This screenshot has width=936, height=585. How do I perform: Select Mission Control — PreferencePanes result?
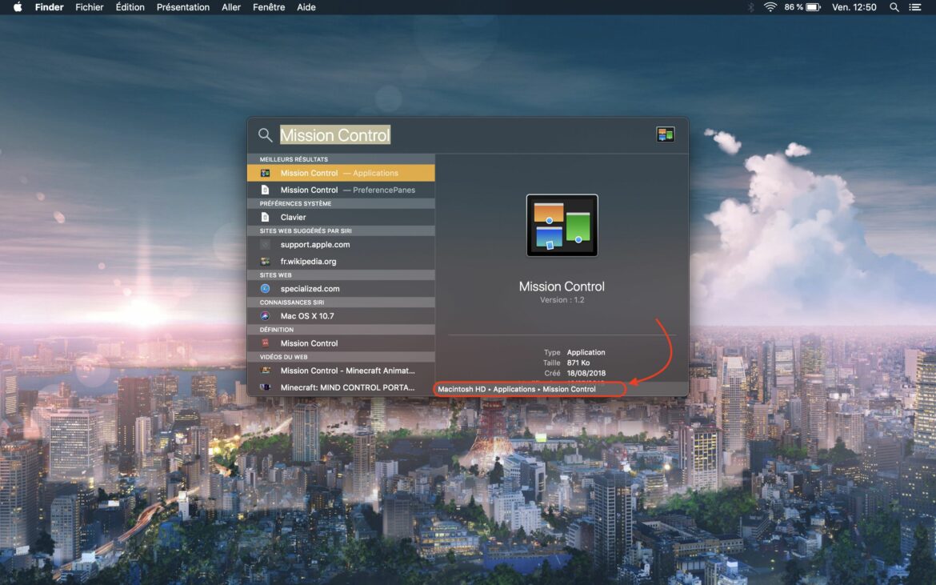(x=341, y=190)
